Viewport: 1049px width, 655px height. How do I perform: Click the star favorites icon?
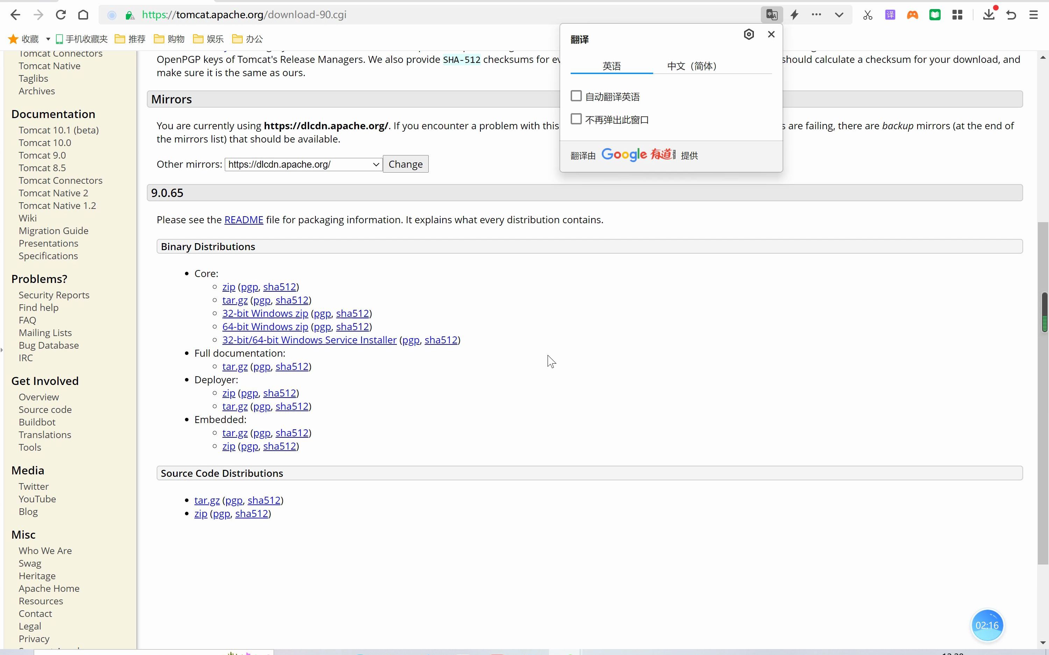(13, 39)
